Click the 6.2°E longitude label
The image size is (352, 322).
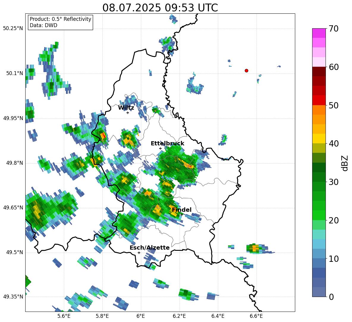(x=179, y=316)
